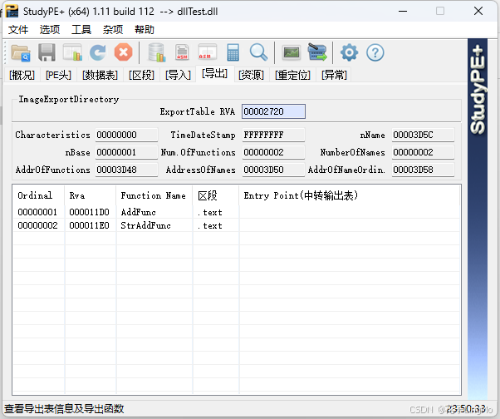Click the AddrOfNameOrdin. field 00003D58
The width and height of the screenshot is (500, 419).
pyautogui.click(x=423, y=170)
